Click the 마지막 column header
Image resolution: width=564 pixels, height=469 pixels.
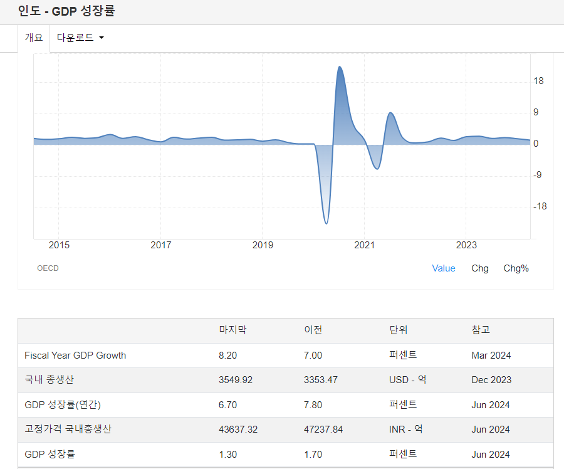click(232, 330)
